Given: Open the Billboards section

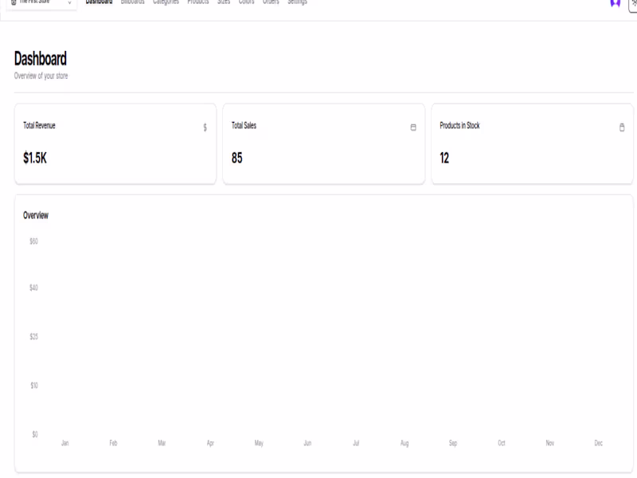Looking at the screenshot, I should [x=131, y=2].
